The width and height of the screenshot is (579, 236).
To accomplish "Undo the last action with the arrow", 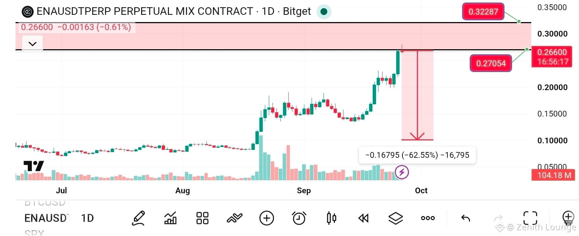I will pos(466,218).
